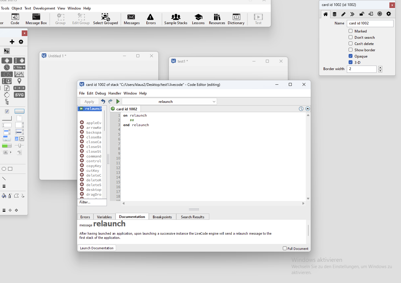Image resolution: width=401 pixels, height=283 pixels.
Task: Enable the Show border checkbox
Action: 351,50
